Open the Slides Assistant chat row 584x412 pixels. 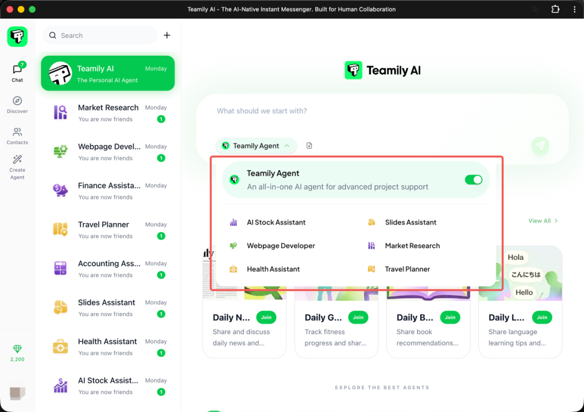coord(108,307)
